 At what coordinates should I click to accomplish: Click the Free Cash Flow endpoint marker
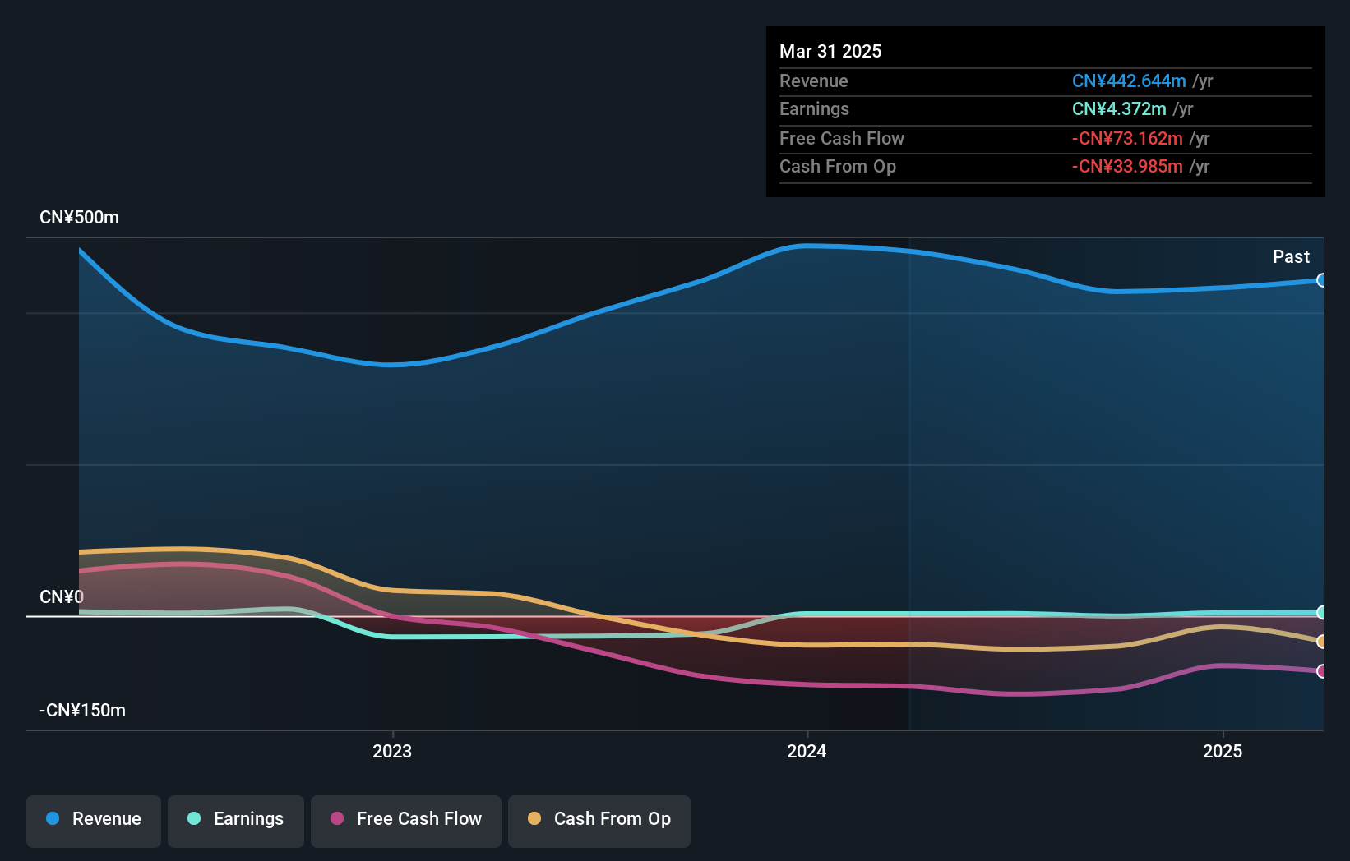tap(1321, 671)
